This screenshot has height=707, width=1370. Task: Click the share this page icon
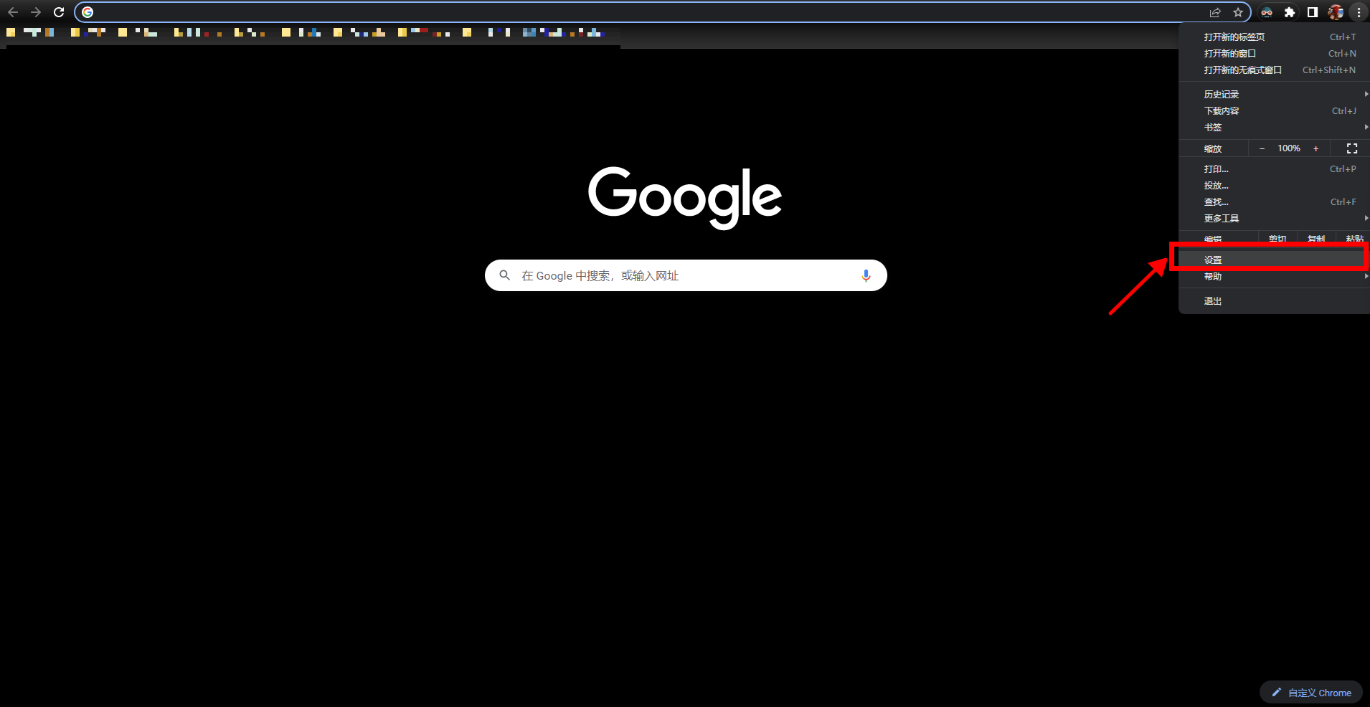pyautogui.click(x=1215, y=12)
